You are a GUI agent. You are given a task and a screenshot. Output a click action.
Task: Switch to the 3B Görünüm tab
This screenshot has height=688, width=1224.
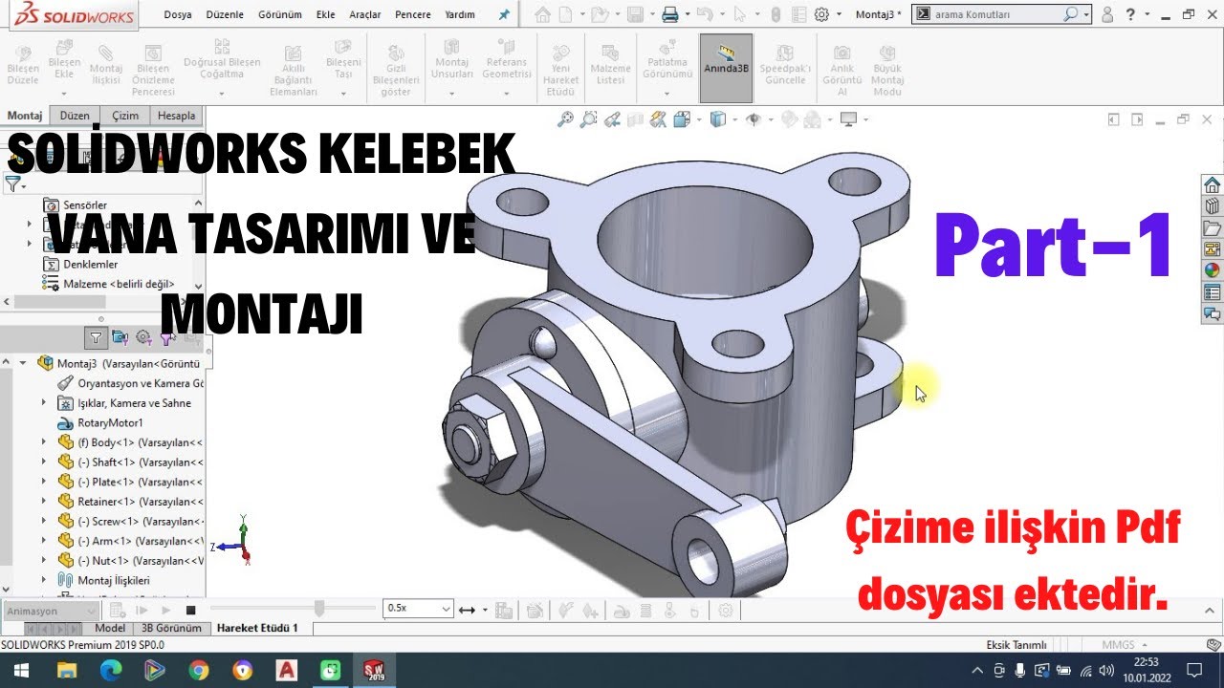171,628
